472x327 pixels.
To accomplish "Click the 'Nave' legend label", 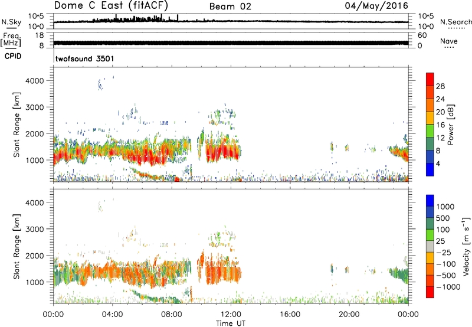I will click(x=448, y=41).
